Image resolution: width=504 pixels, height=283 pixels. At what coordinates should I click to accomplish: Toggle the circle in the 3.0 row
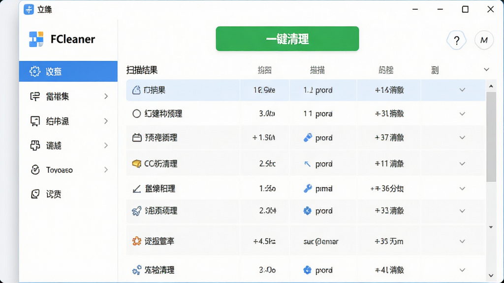[x=136, y=113]
